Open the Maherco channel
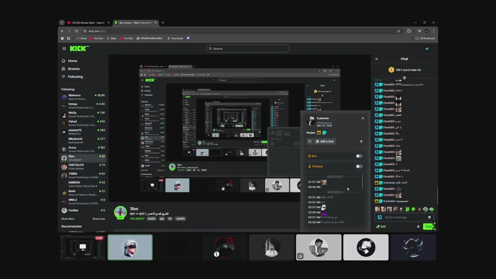 pyautogui.click(x=83, y=97)
